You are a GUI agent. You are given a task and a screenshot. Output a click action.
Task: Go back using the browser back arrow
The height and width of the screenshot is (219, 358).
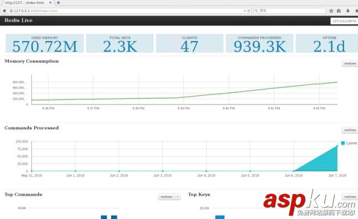pos(4,11)
